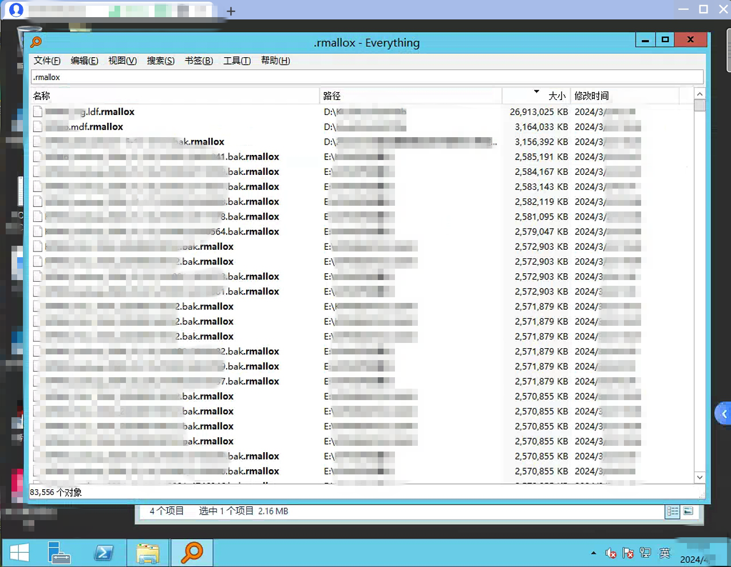Image resolution: width=731 pixels, height=567 pixels.
Task: Select file icon of the 2,582,119 KB row
Action: [x=38, y=201]
